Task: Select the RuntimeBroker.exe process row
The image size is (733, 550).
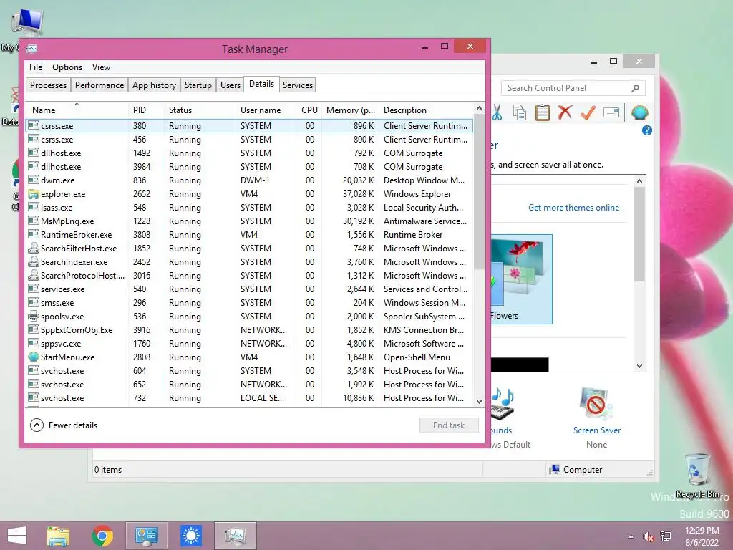Action: click(x=248, y=234)
